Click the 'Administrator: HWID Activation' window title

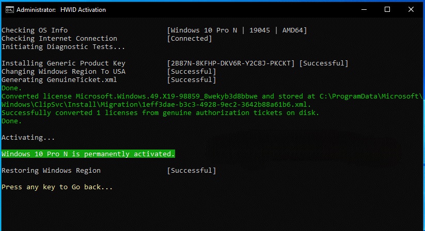tap(61, 10)
